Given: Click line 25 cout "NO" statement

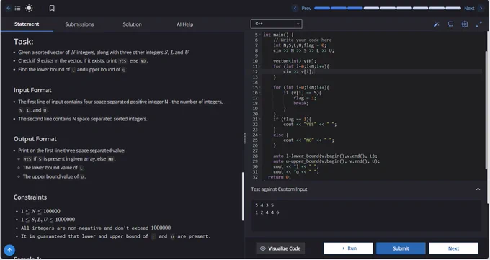Looking at the screenshot, I should 308,140.
